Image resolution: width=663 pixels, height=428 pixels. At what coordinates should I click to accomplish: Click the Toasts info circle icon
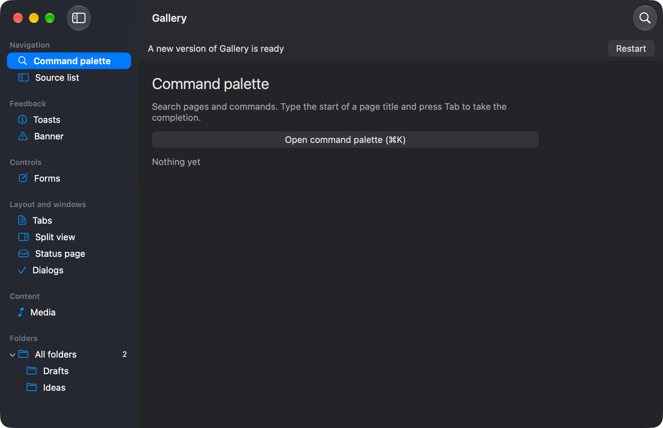pos(22,119)
